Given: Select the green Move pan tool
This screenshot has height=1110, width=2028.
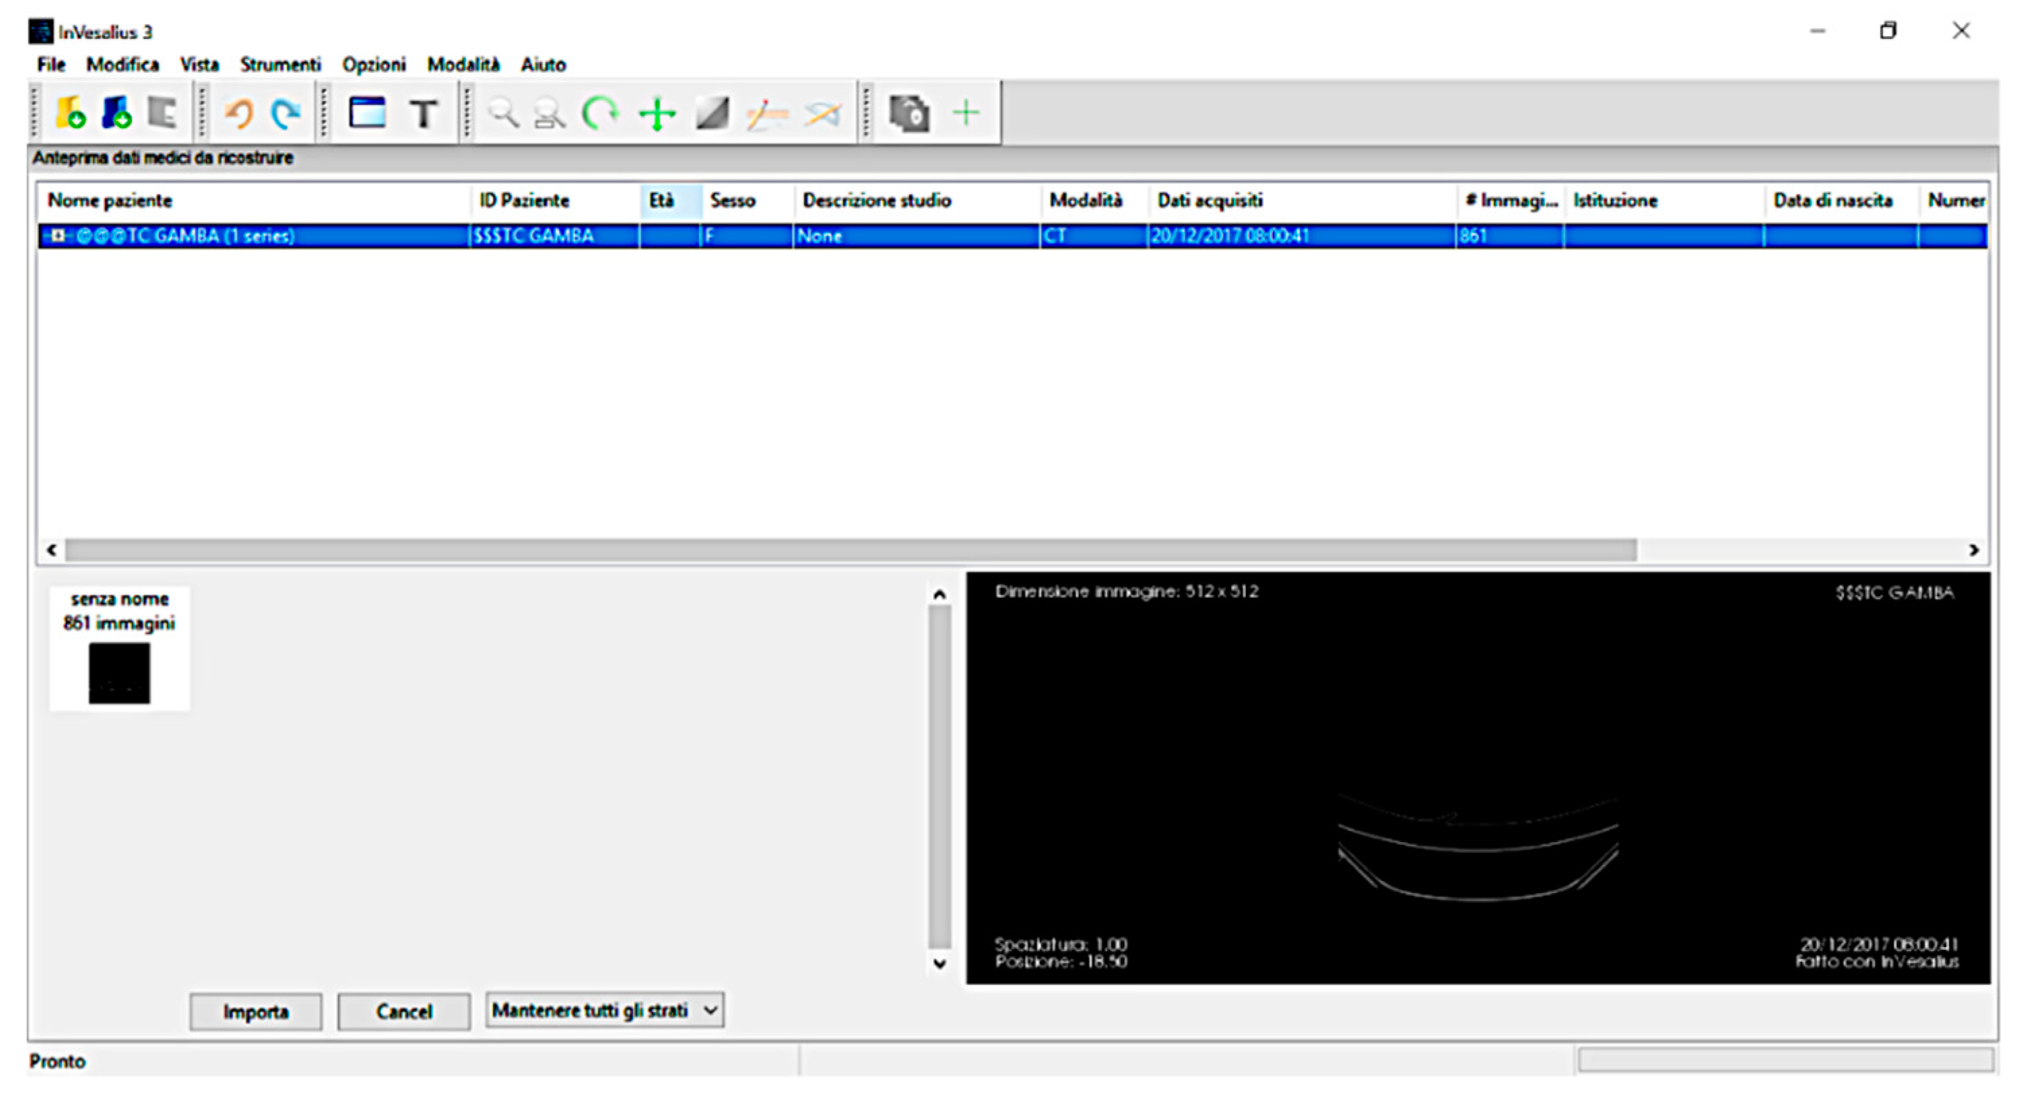Looking at the screenshot, I should pyautogui.click(x=657, y=114).
